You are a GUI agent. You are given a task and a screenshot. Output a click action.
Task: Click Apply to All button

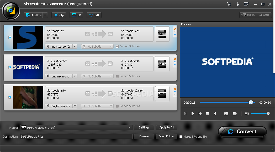(166, 127)
